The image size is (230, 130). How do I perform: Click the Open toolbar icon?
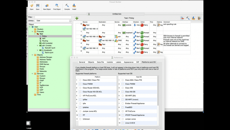click(x=31, y=6)
